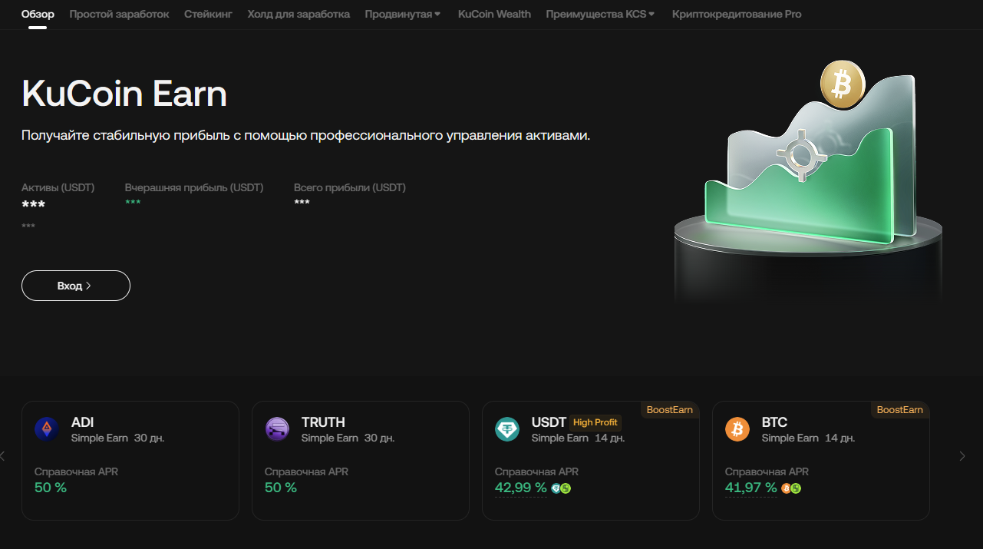This screenshot has height=549, width=983.
Task: Click reward token icons beside 41,97 % APR
Action: pos(791,488)
